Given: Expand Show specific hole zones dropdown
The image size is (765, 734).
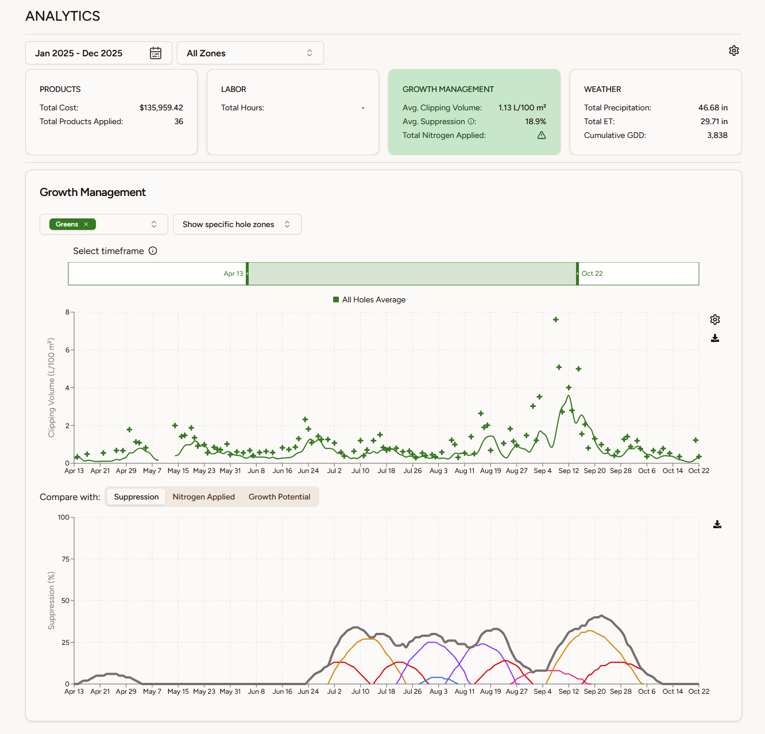Looking at the screenshot, I should pos(237,225).
